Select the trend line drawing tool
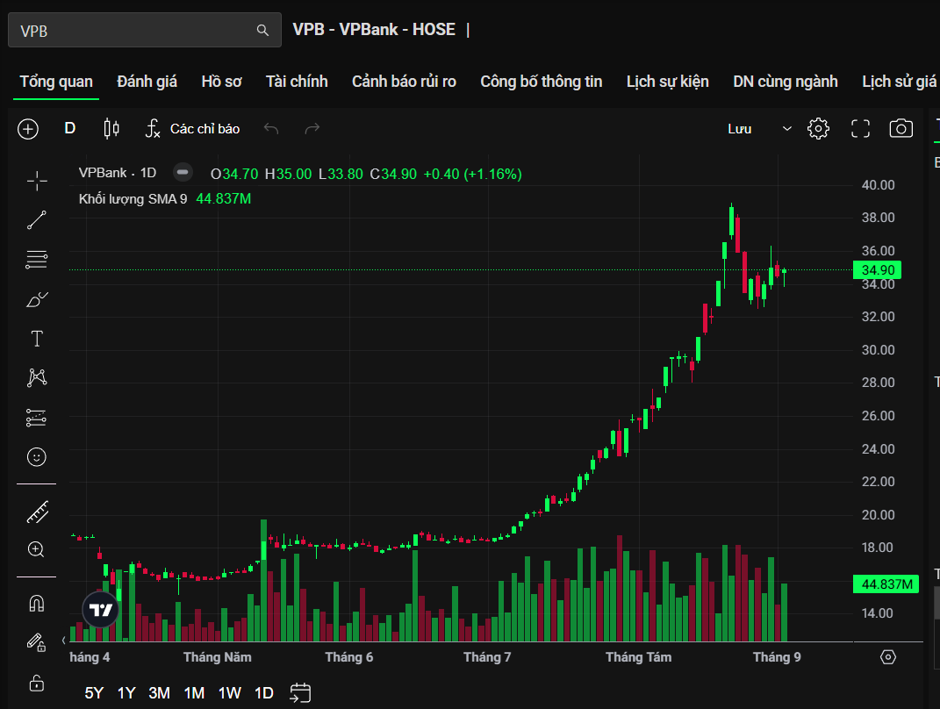The width and height of the screenshot is (940, 709). click(37, 220)
